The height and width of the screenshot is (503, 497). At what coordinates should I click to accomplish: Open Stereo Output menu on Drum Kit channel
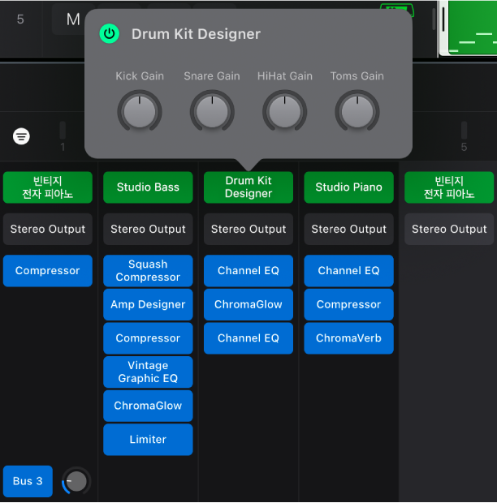pyautogui.click(x=248, y=230)
